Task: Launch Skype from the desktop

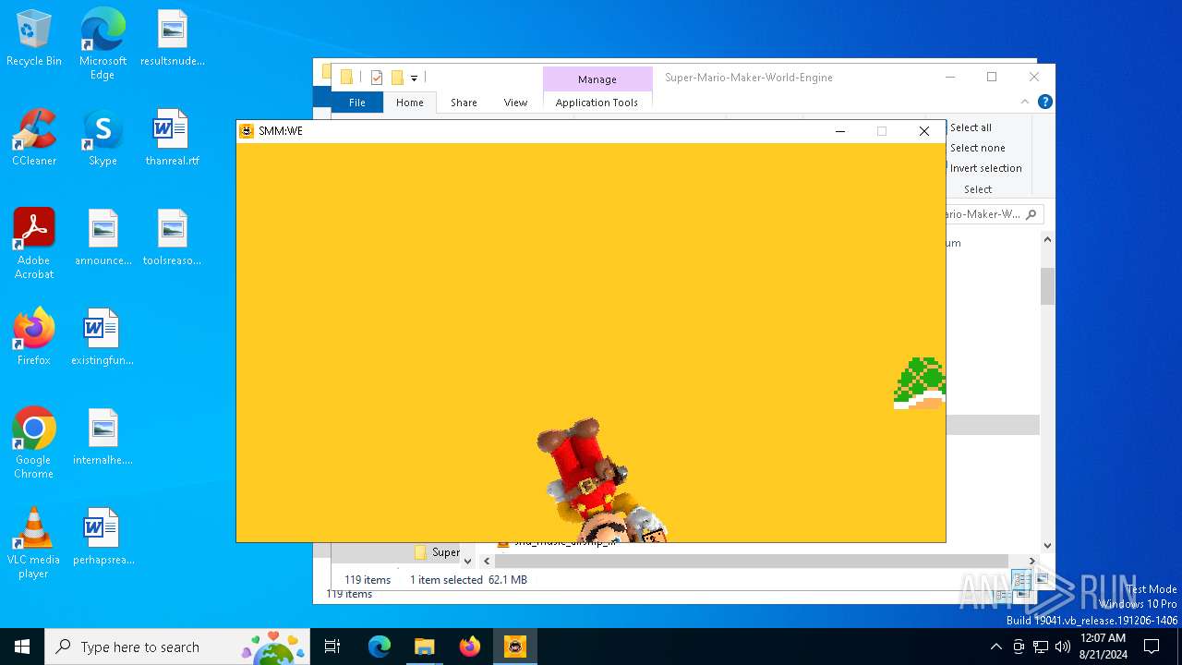Action: [x=103, y=139]
